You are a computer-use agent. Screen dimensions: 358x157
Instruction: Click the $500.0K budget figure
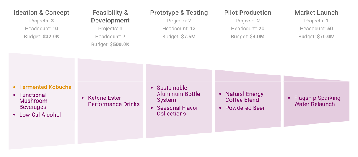[119, 45]
